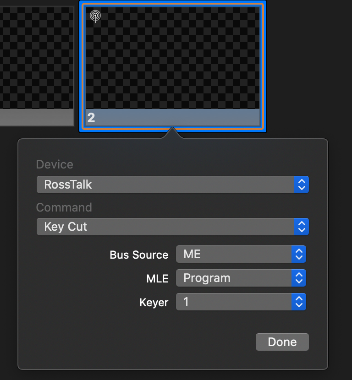Click the gray label bar of left slide

click(36, 118)
